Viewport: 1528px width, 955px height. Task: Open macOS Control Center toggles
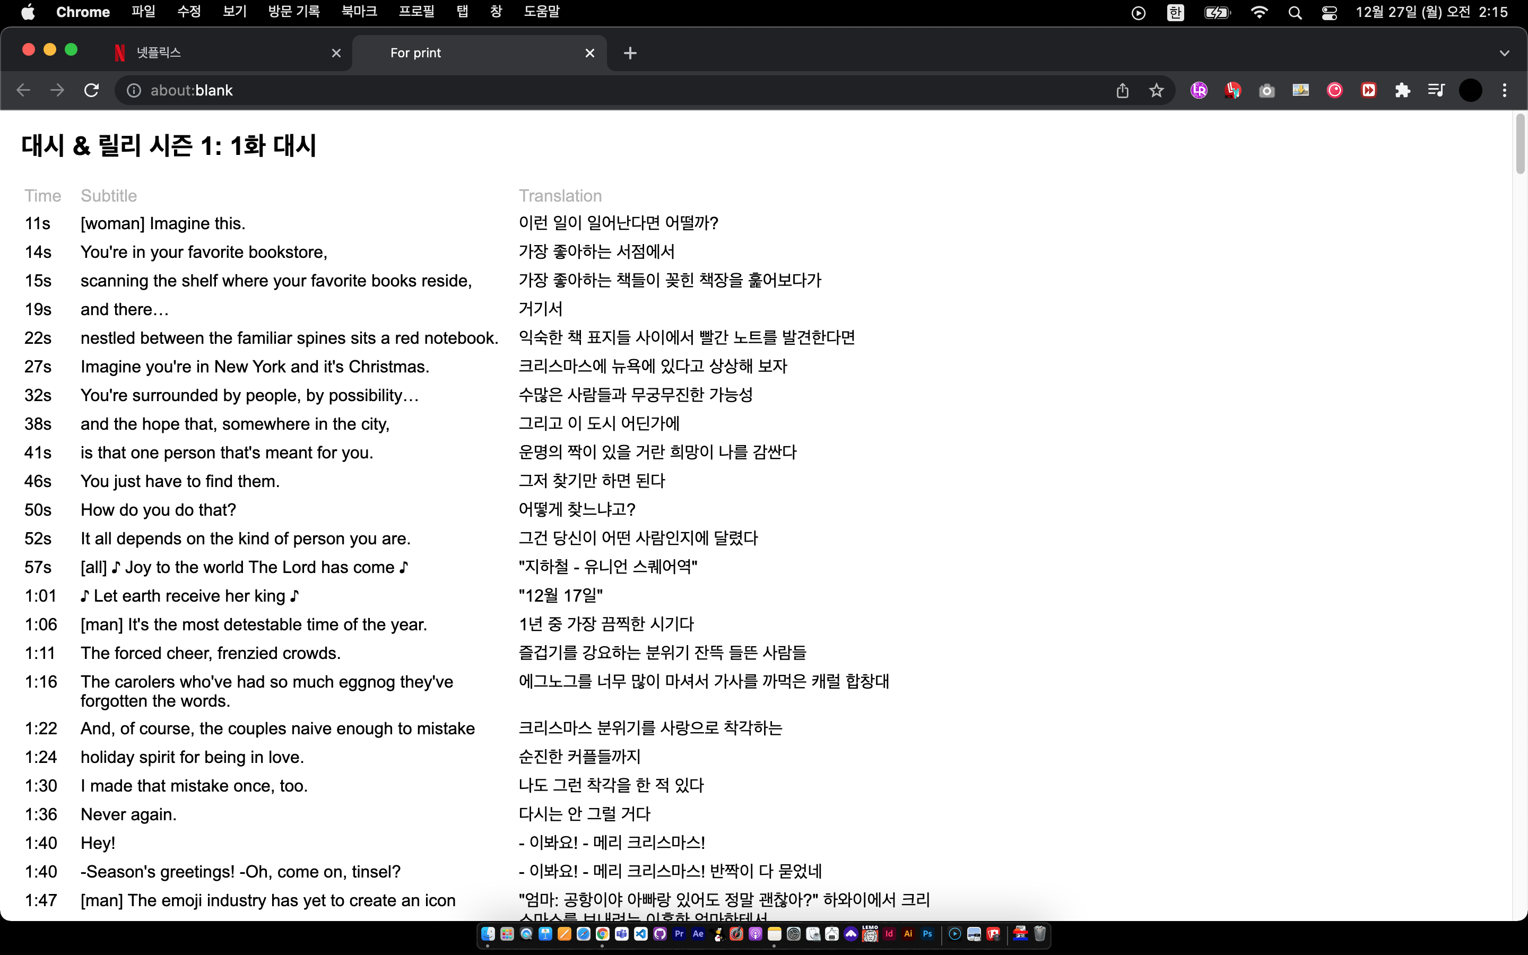click(x=1329, y=12)
